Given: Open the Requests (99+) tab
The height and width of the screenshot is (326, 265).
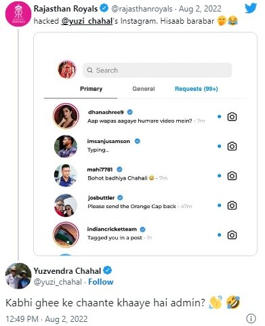Looking at the screenshot, I should point(197,89).
